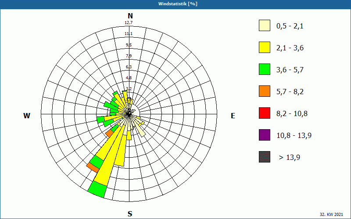Click the red 8,2 - 10,8 legend swatch
This screenshot has height=219, width=351.
point(265,113)
